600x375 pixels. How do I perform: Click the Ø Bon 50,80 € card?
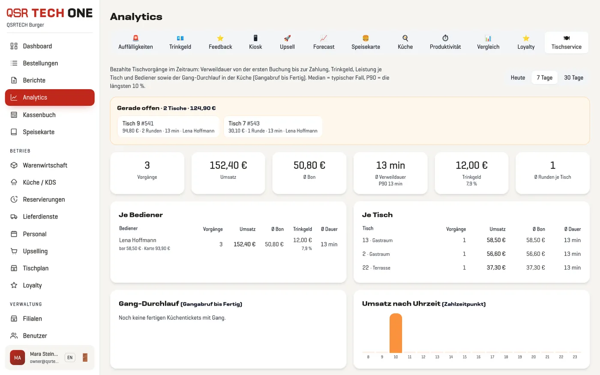pyautogui.click(x=309, y=173)
